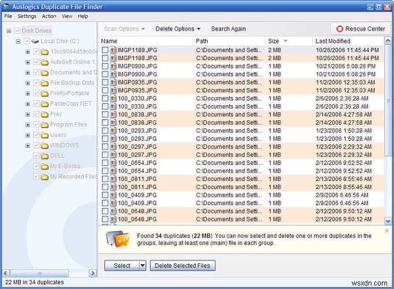Click the AutoSoft Online folder icon
This screenshot has height=289, width=394.
(x=45, y=62)
